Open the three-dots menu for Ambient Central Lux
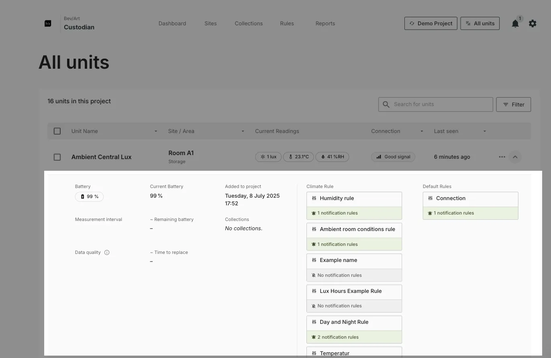 tap(502, 157)
